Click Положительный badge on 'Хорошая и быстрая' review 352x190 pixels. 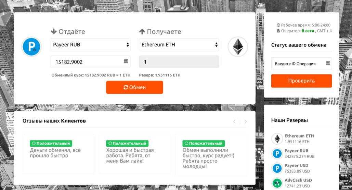coord(127,144)
